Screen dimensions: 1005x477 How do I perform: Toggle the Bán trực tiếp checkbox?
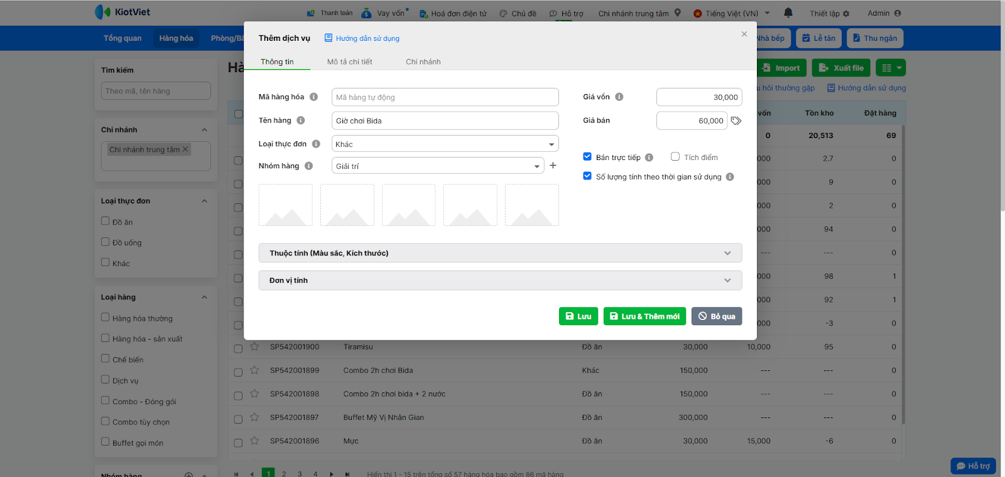pos(587,157)
